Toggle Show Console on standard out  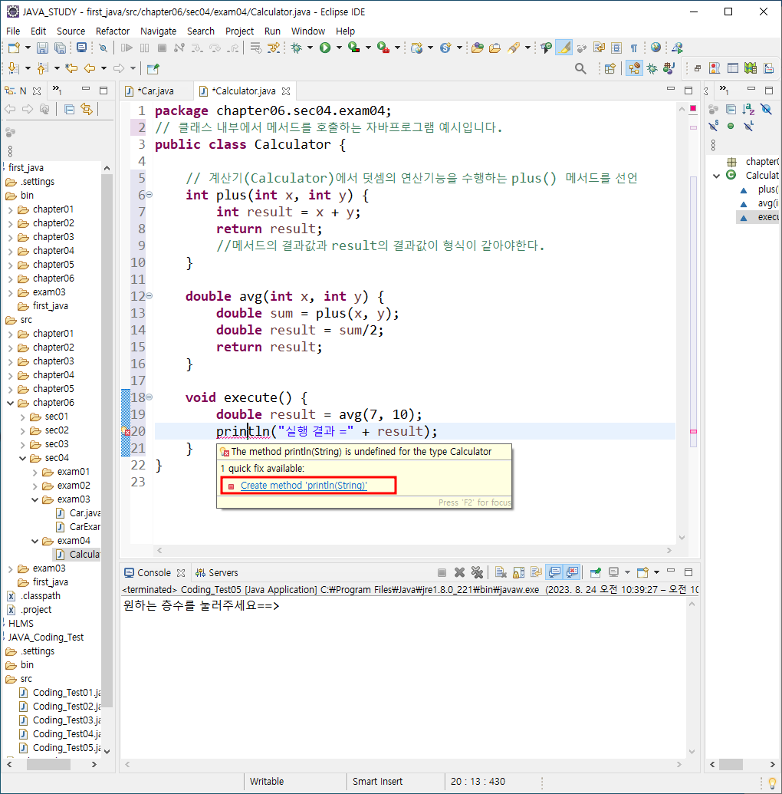pos(555,572)
